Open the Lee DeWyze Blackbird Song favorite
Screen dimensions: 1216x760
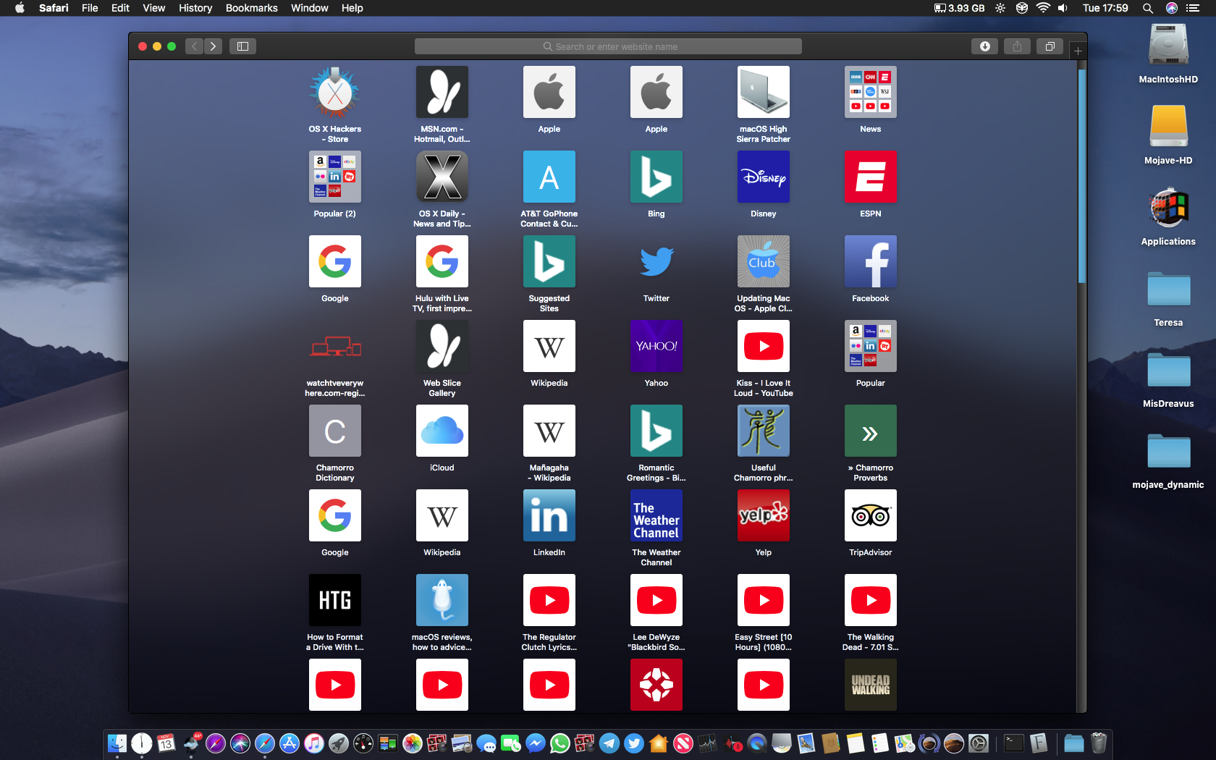(x=656, y=600)
